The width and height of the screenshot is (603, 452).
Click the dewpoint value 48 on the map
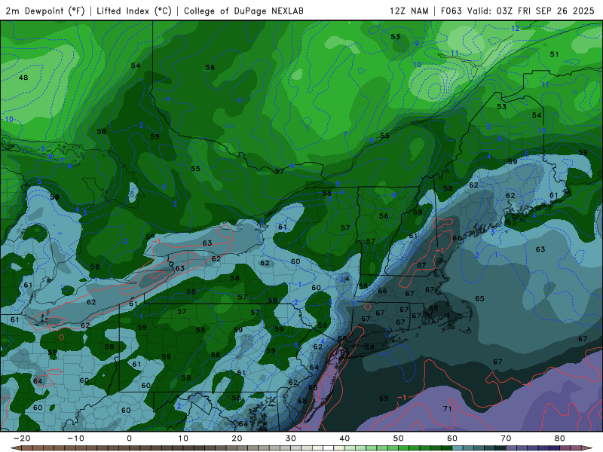(23, 78)
